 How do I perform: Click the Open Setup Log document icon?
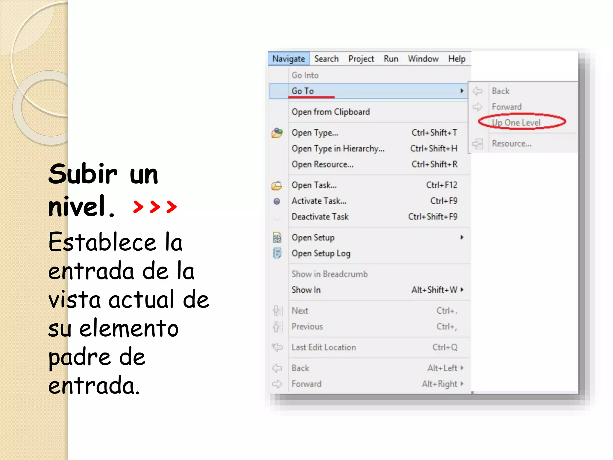(277, 253)
